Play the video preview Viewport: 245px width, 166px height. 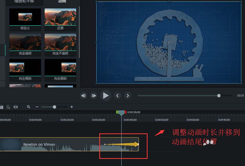(106, 95)
